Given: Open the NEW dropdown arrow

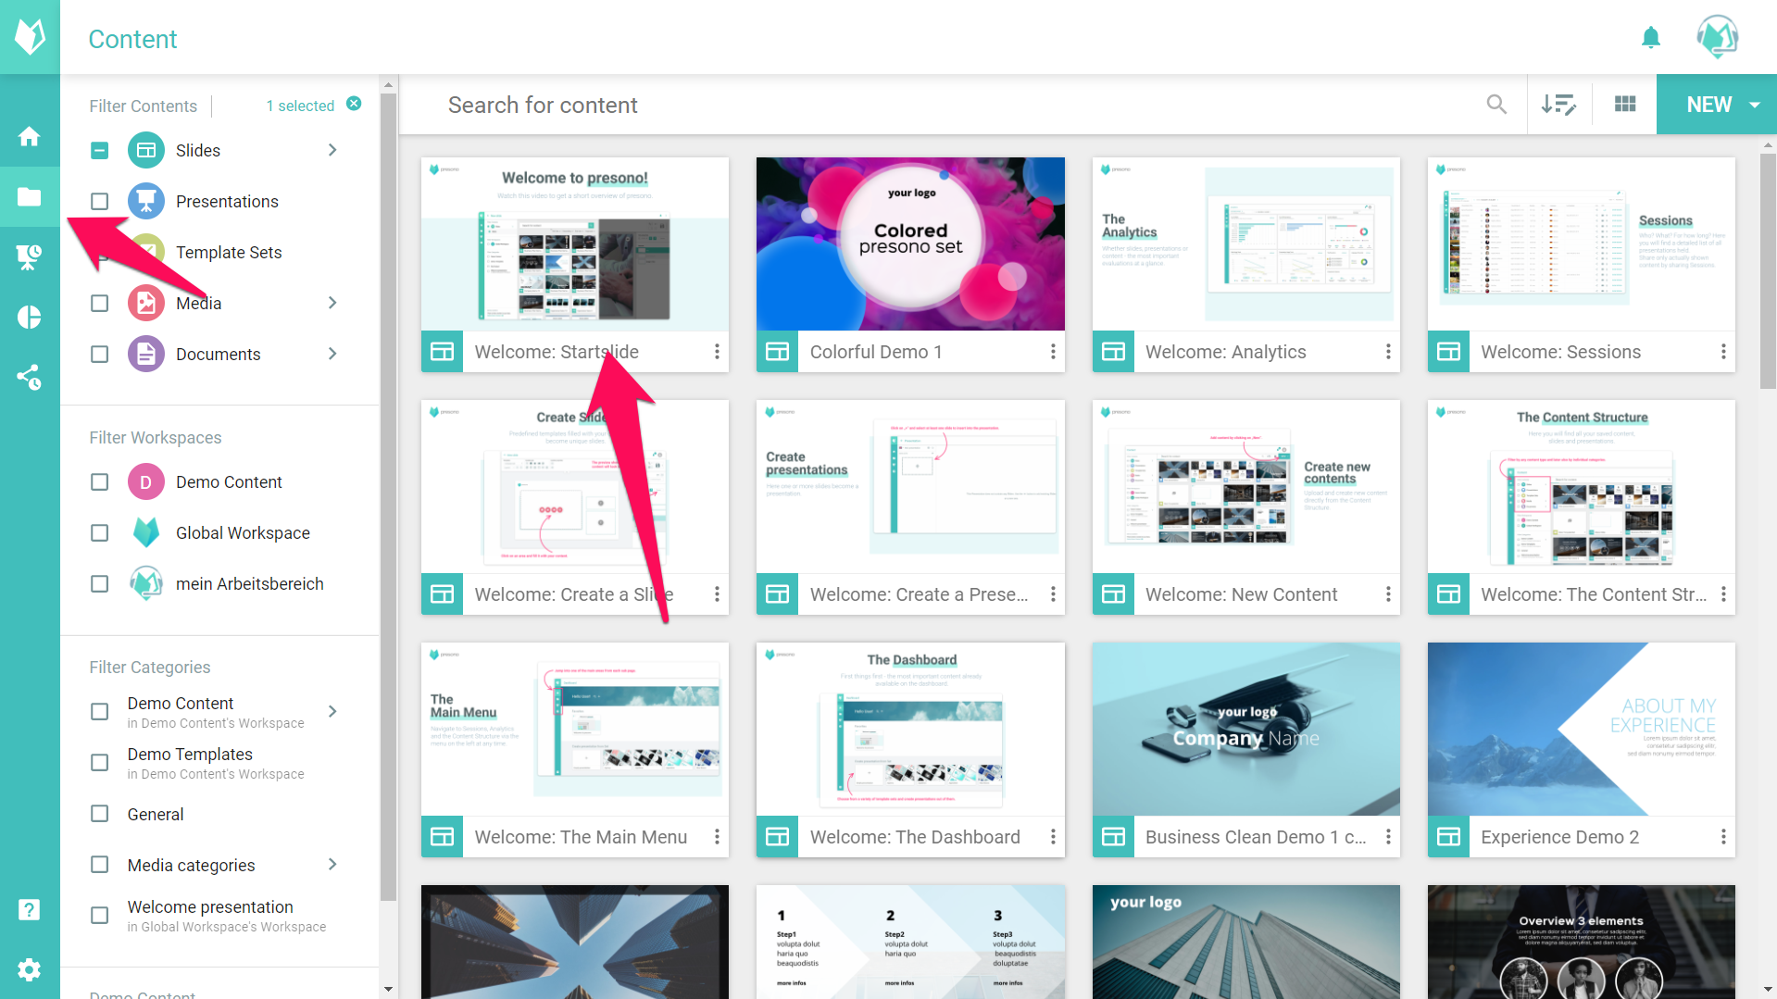Looking at the screenshot, I should pyautogui.click(x=1755, y=106).
